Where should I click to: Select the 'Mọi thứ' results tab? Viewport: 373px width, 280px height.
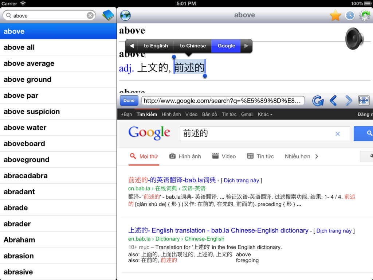(x=144, y=156)
